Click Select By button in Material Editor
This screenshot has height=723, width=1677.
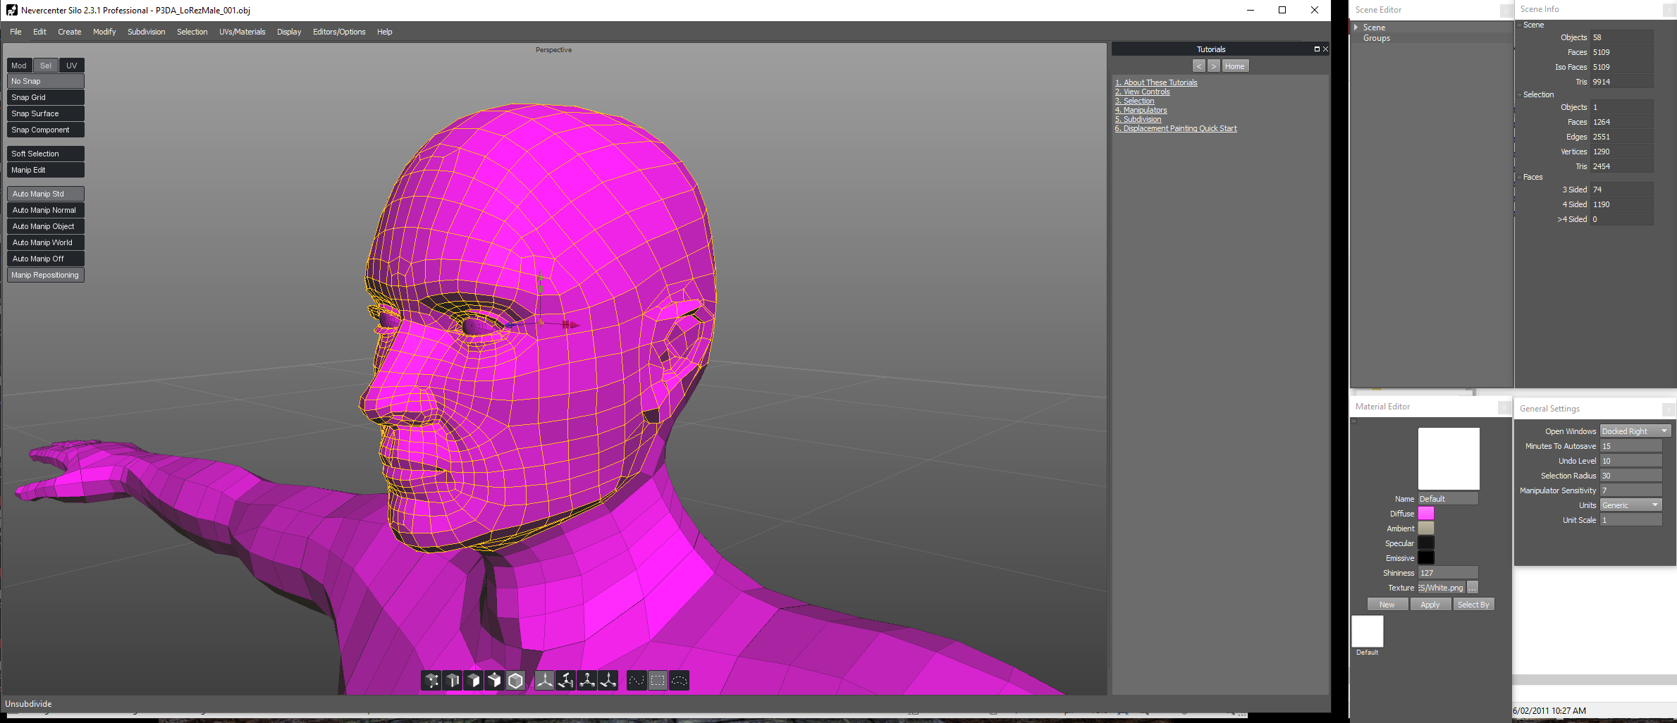point(1473,605)
